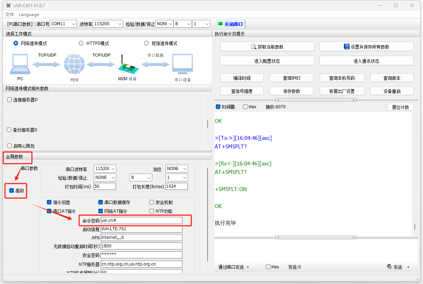
Task: Select the HTTPD模式 radio button
Action: point(81,43)
